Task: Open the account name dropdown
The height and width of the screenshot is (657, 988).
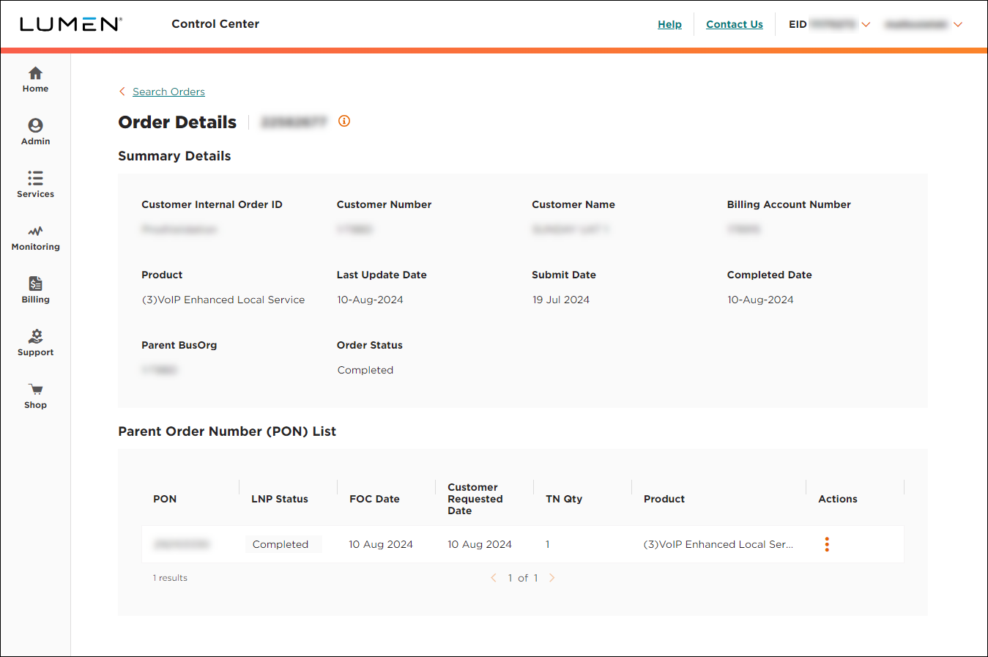Action: click(958, 24)
